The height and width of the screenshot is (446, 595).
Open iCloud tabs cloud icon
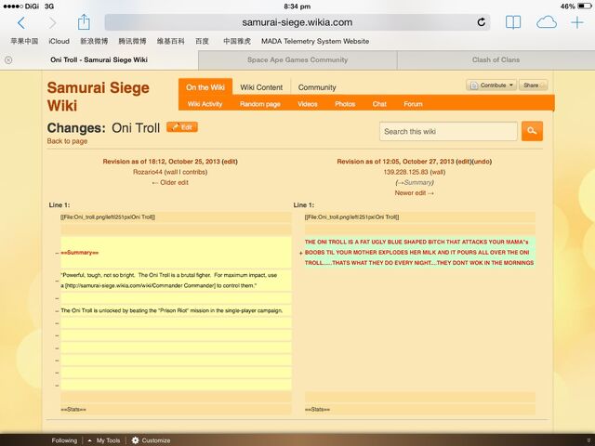[x=547, y=22]
